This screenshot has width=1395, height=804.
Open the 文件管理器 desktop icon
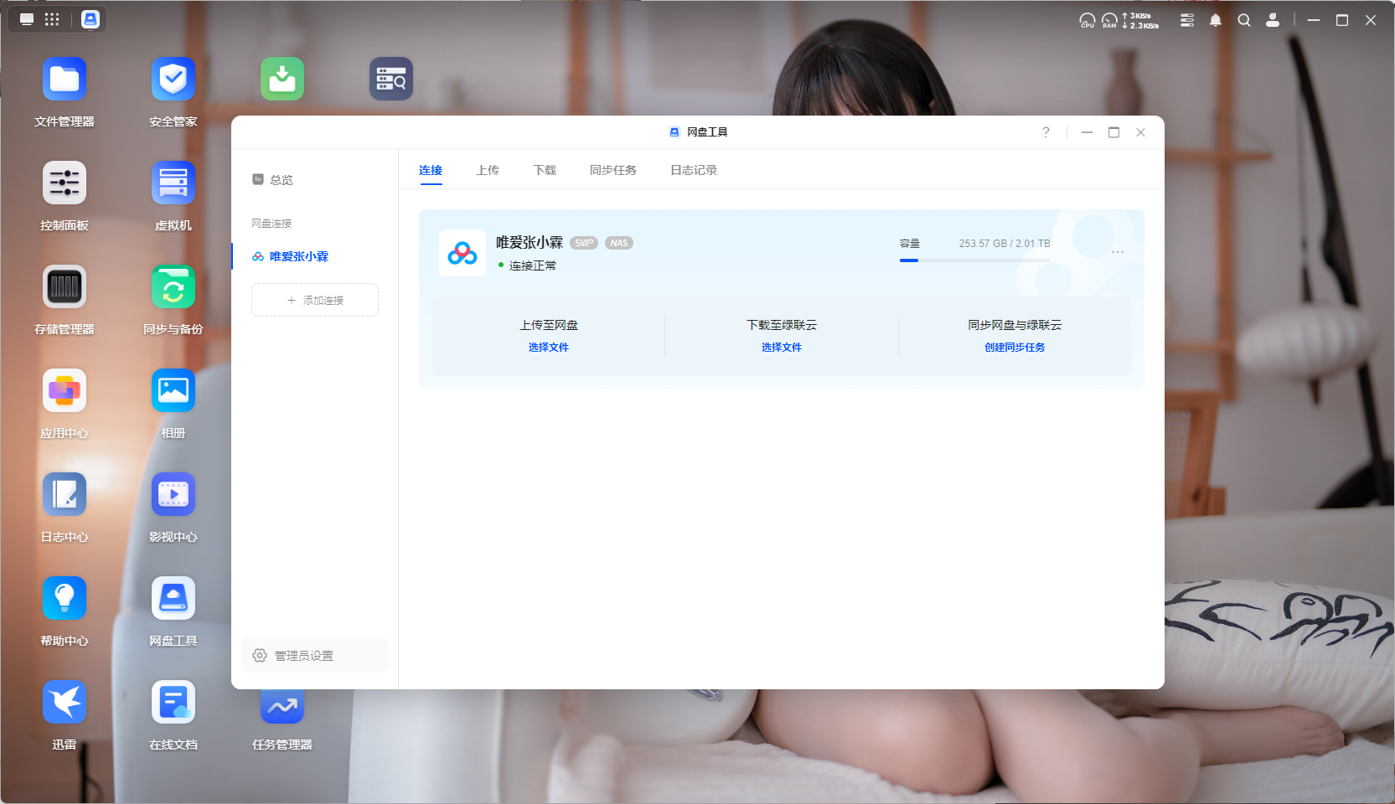pos(65,79)
